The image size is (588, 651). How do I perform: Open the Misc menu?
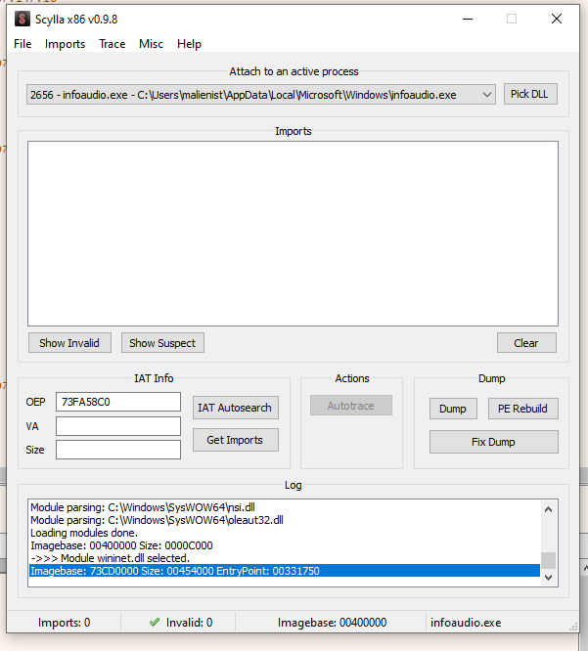point(151,44)
